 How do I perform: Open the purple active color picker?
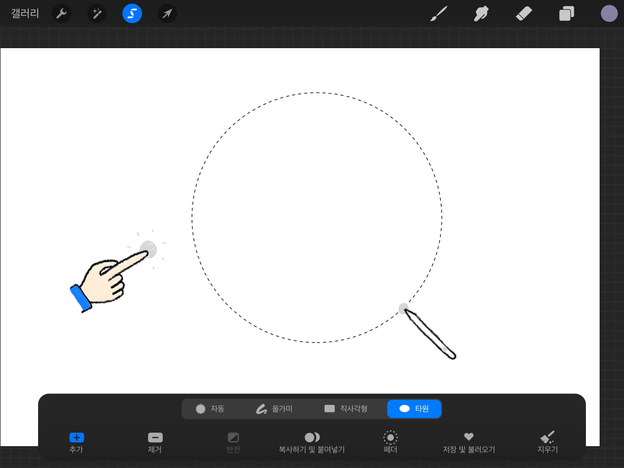(x=609, y=14)
